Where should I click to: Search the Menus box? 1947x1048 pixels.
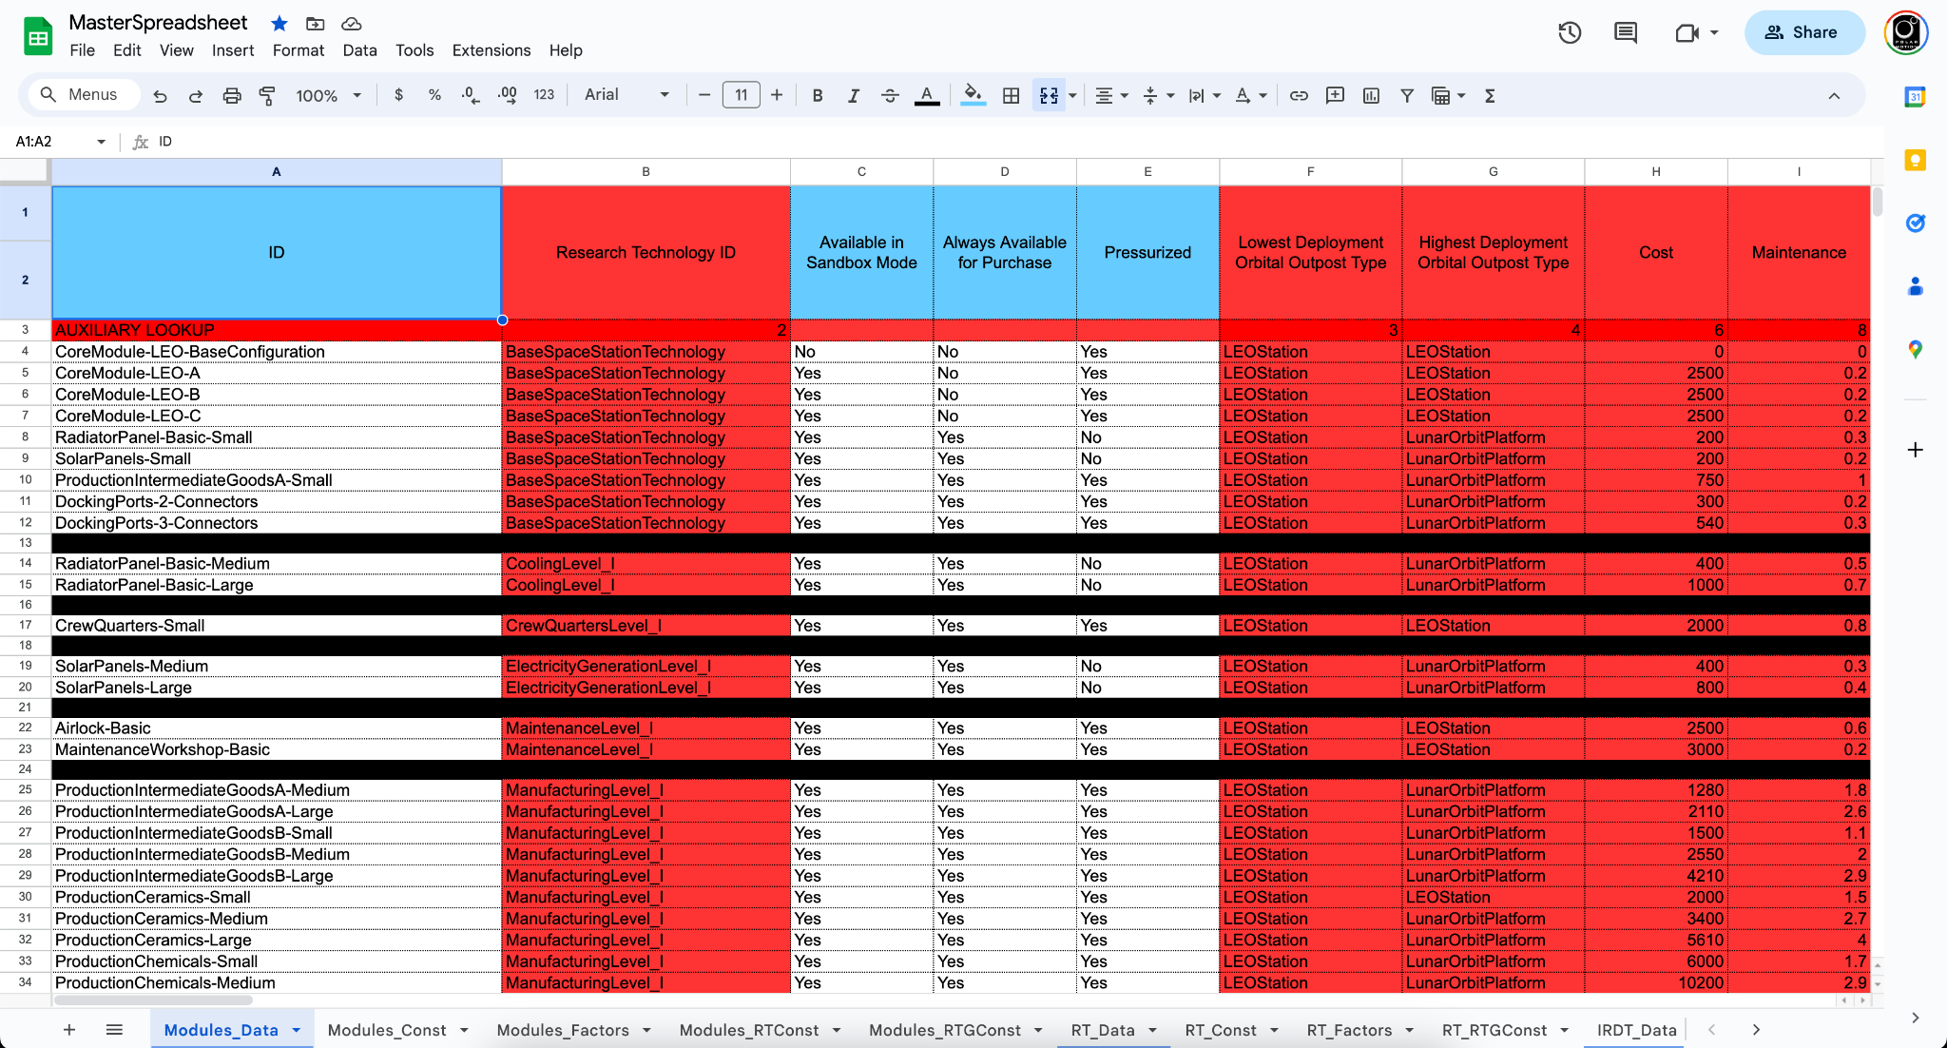pos(84,95)
